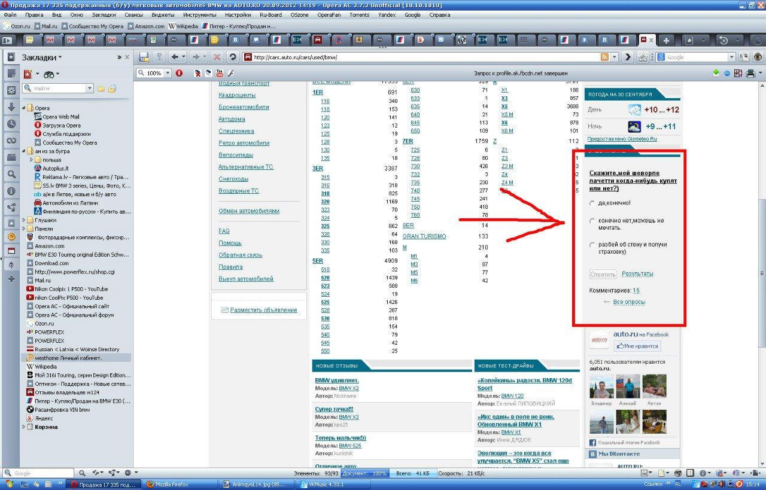Click the 'Найти' bookmarks search field
The image size is (766, 490).
[x=59, y=89]
